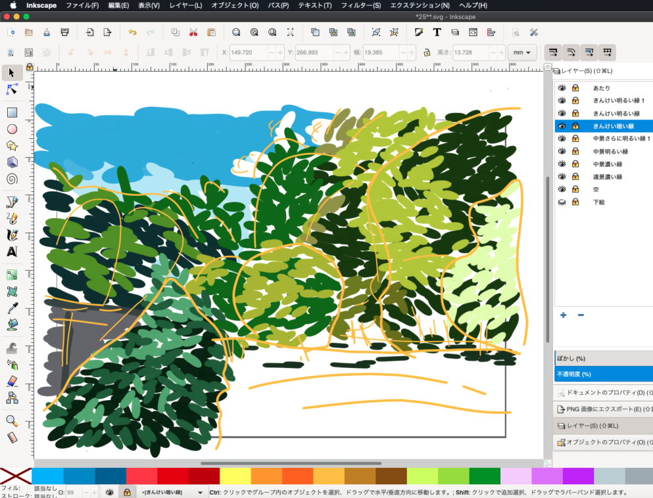This screenshot has width=653, height=498.
Task: Pick the spiral tool
Action: pyautogui.click(x=12, y=179)
